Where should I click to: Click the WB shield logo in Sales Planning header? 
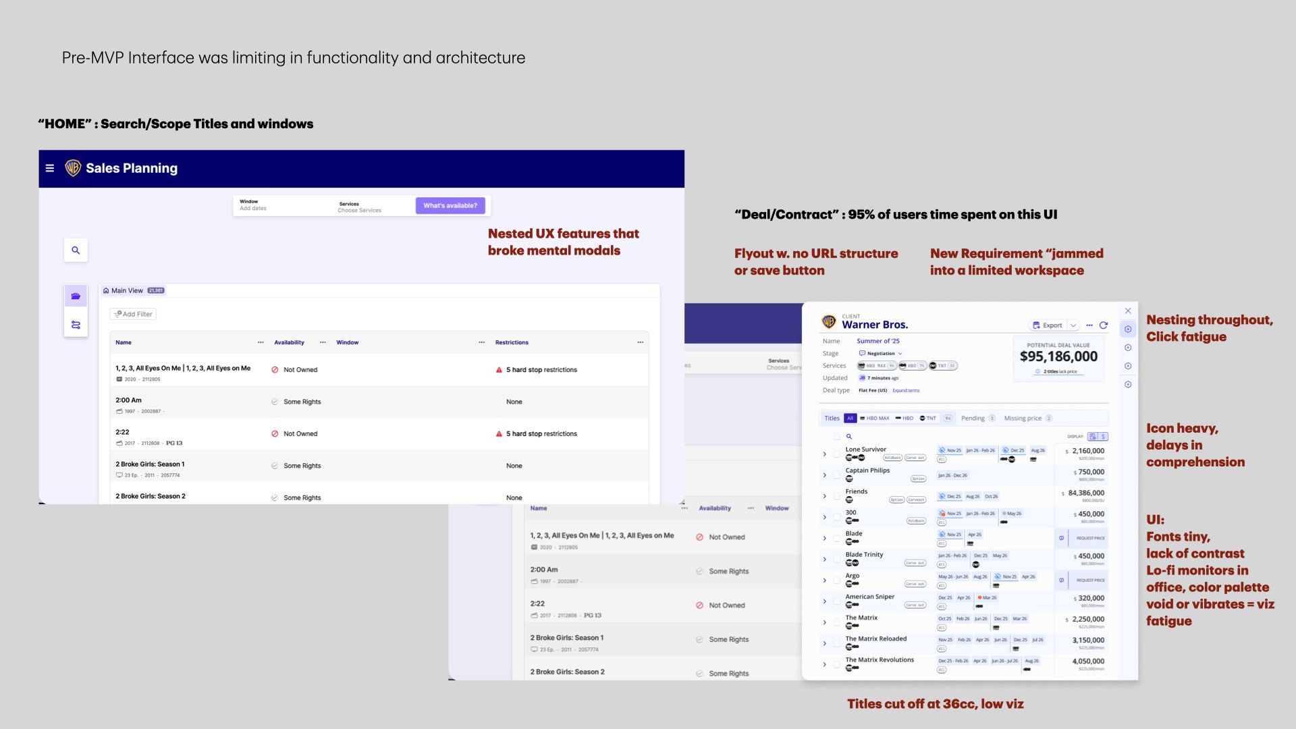(73, 168)
